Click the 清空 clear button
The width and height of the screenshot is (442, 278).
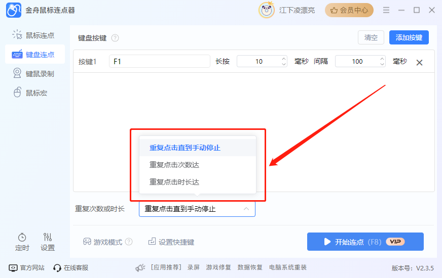pyautogui.click(x=371, y=37)
